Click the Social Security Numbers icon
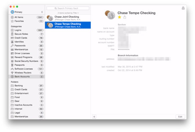This screenshot has width=195, height=132. (x=12, y=61)
